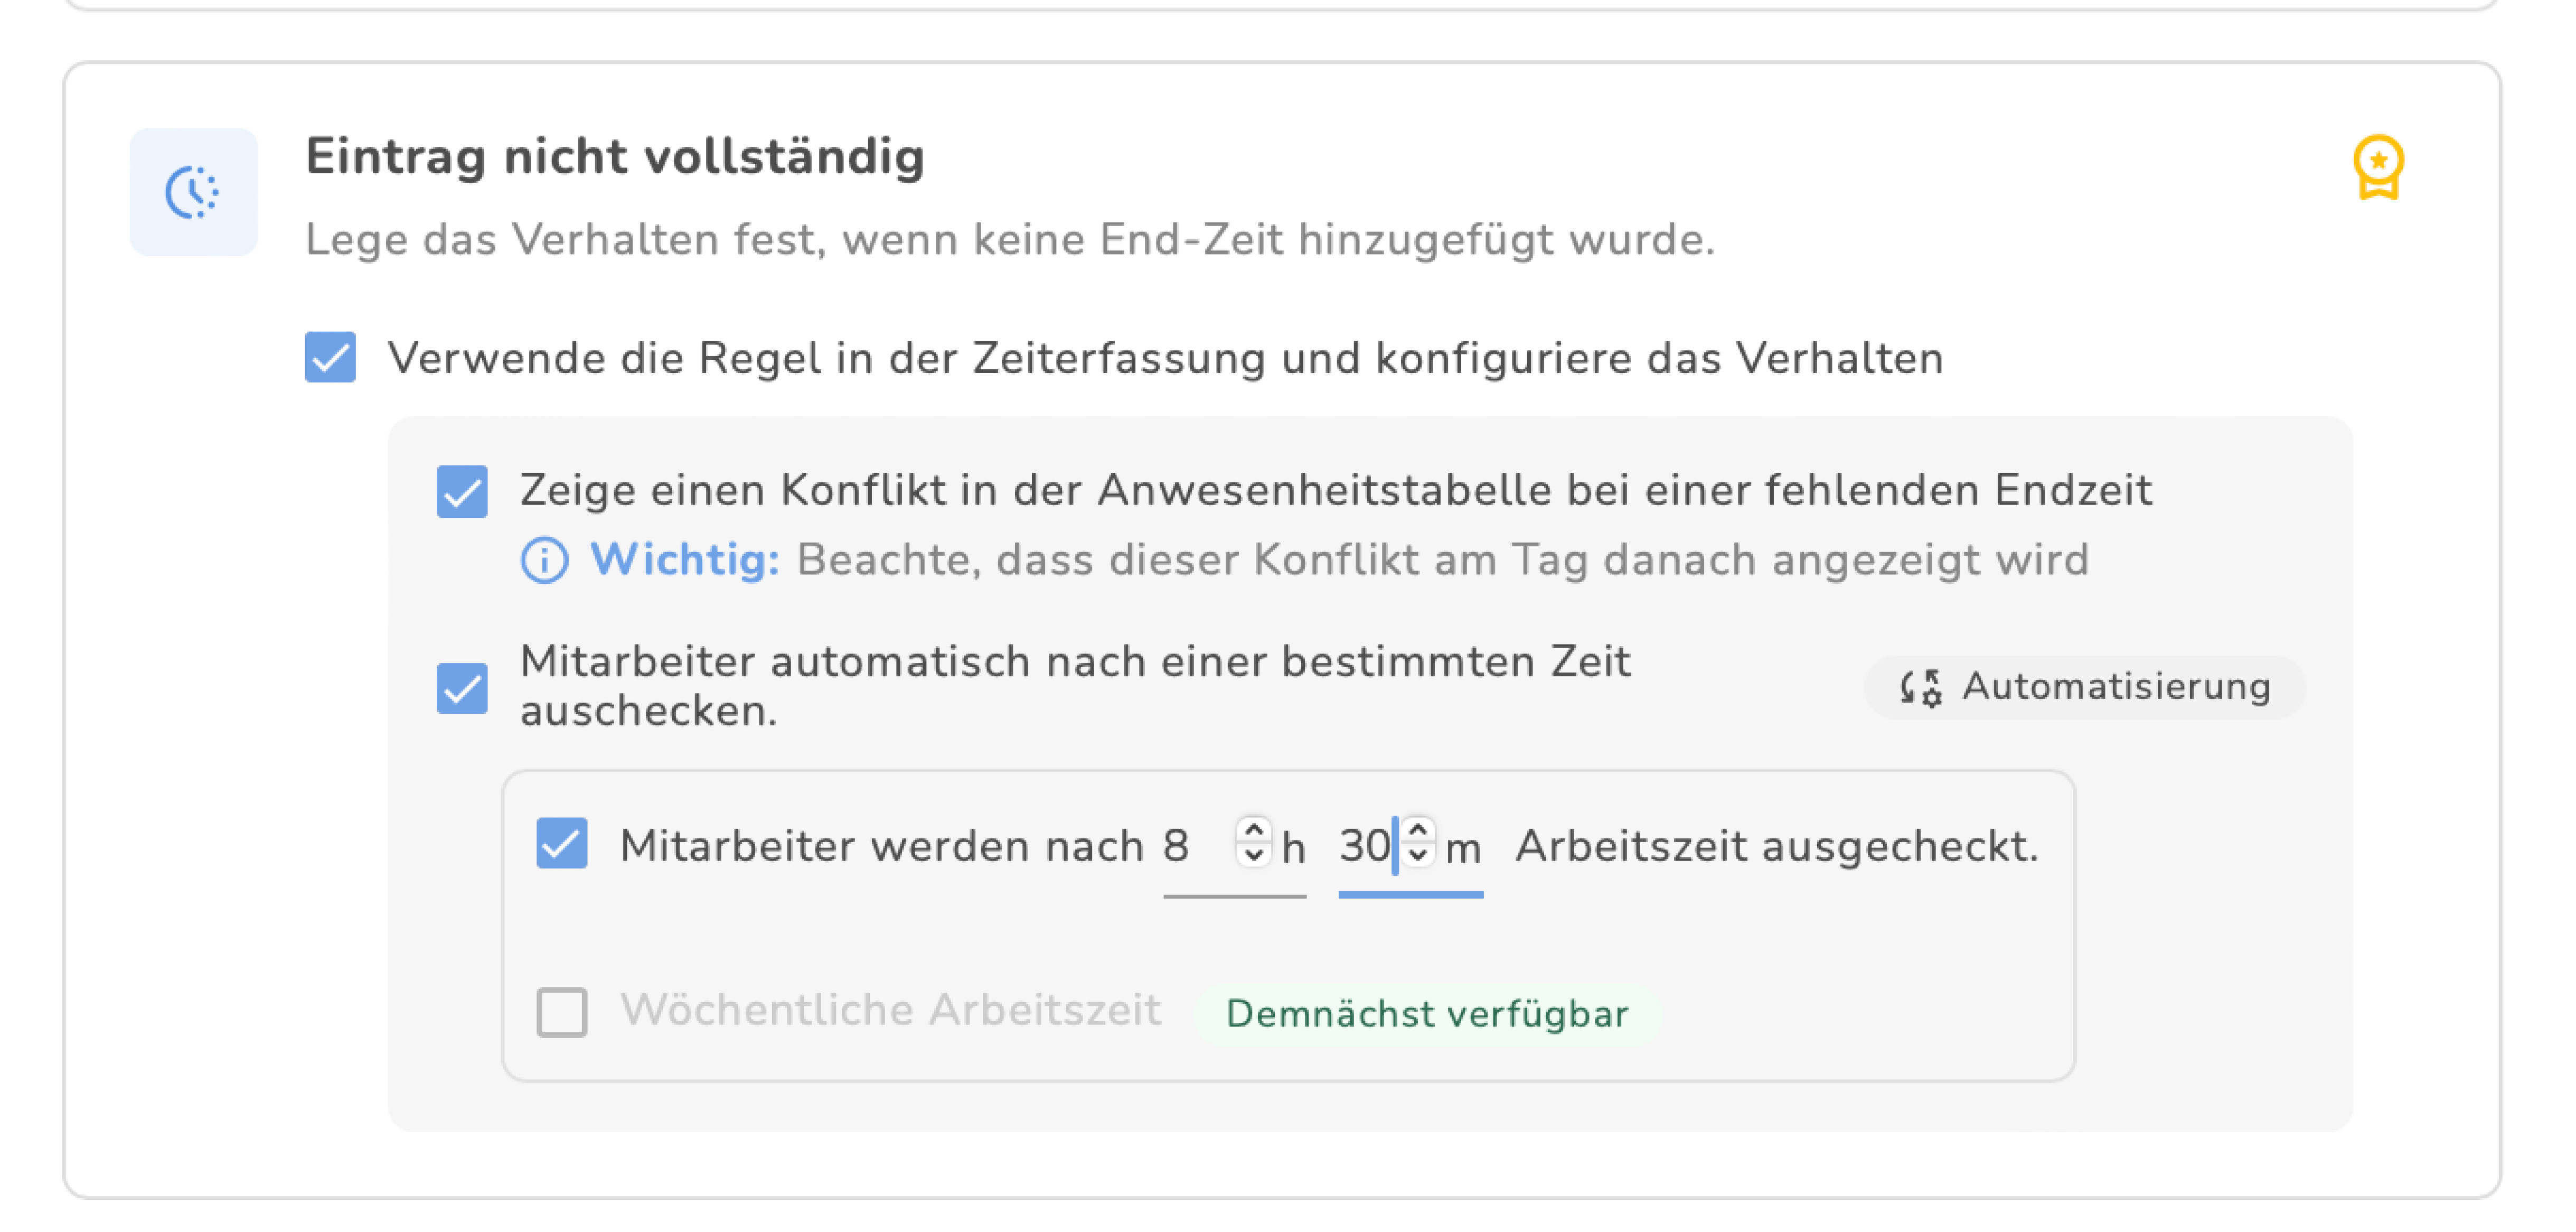Click the Automatisierung gear-cycle icon

coord(1920,687)
